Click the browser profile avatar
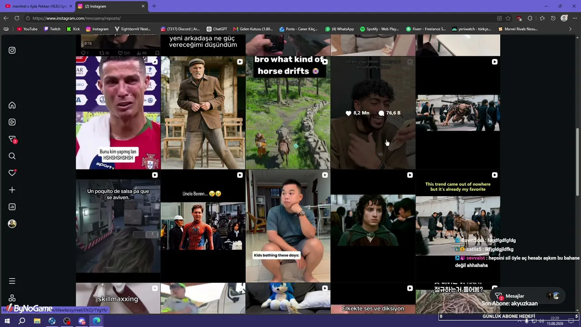This screenshot has width=581, height=327. 564,18
